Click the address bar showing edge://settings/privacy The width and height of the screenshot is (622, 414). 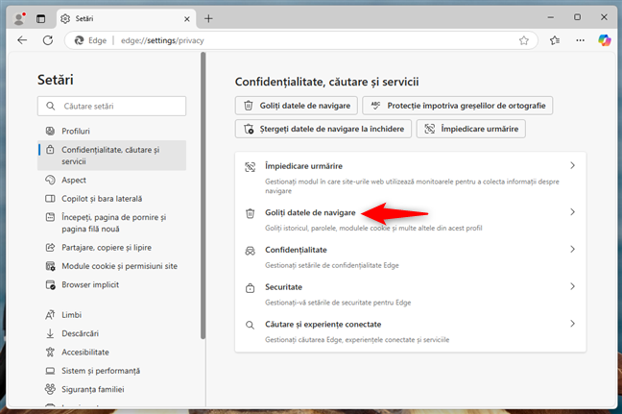click(x=301, y=40)
